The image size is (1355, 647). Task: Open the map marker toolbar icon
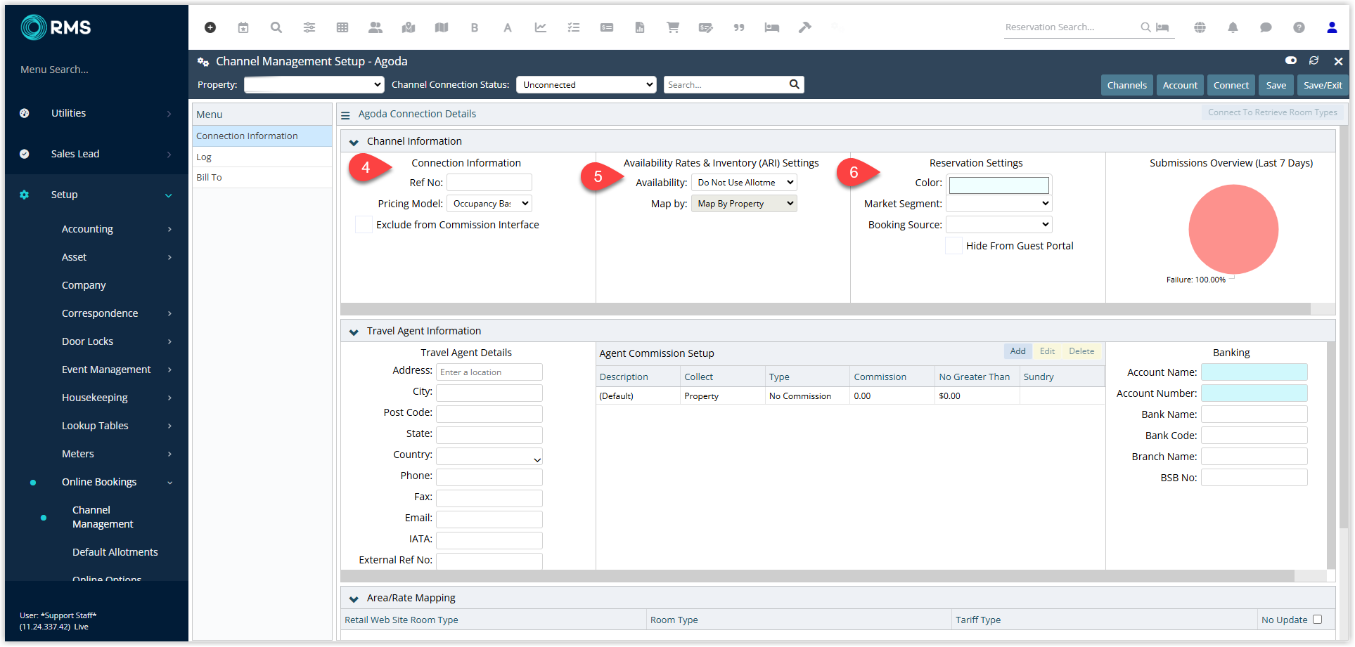[409, 27]
